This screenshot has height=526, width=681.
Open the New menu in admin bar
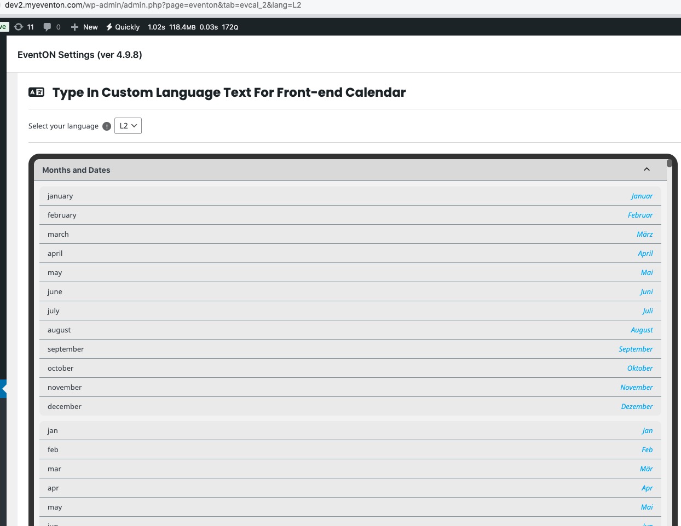point(84,27)
